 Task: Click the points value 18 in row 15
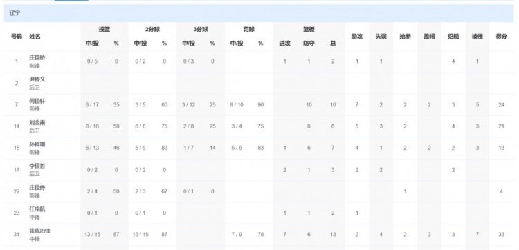[x=502, y=148]
